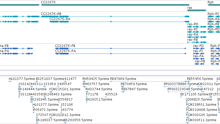The image size is (220, 124).
Task: Click the ta-PA protein label
Action: (x=4, y=51)
